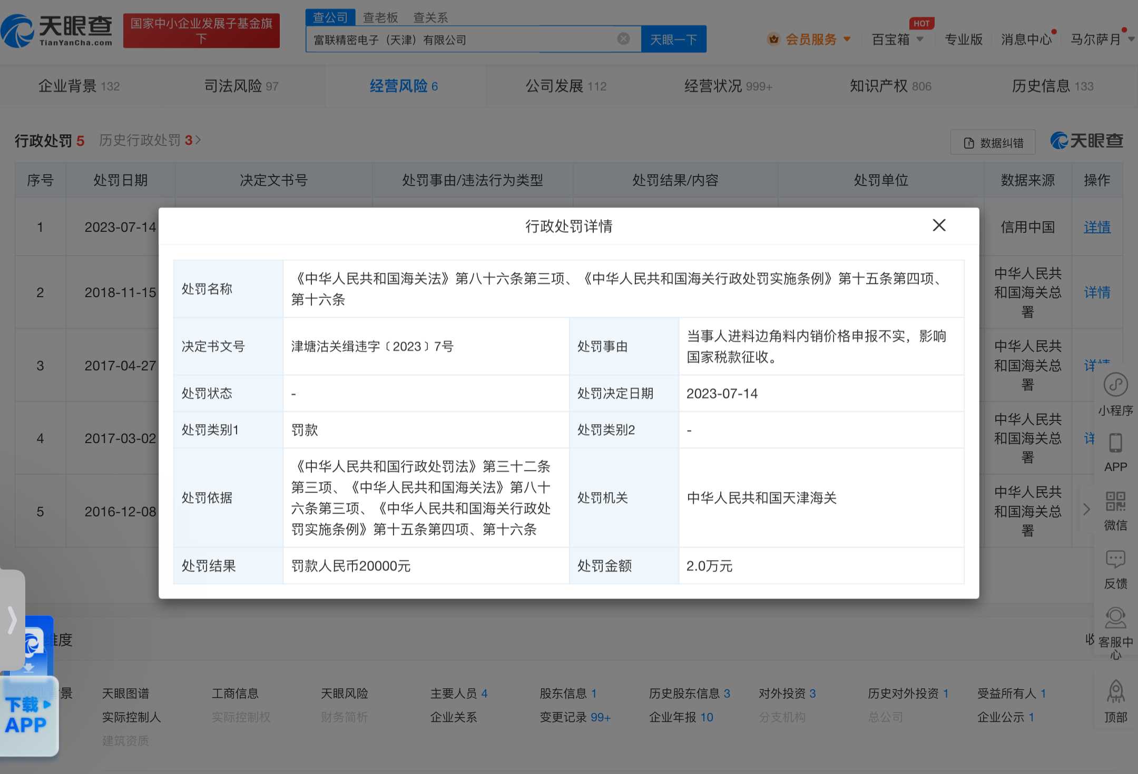The height and width of the screenshot is (774, 1138).
Task: Open the 反馈 feedback icon
Action: point(1115,560)
